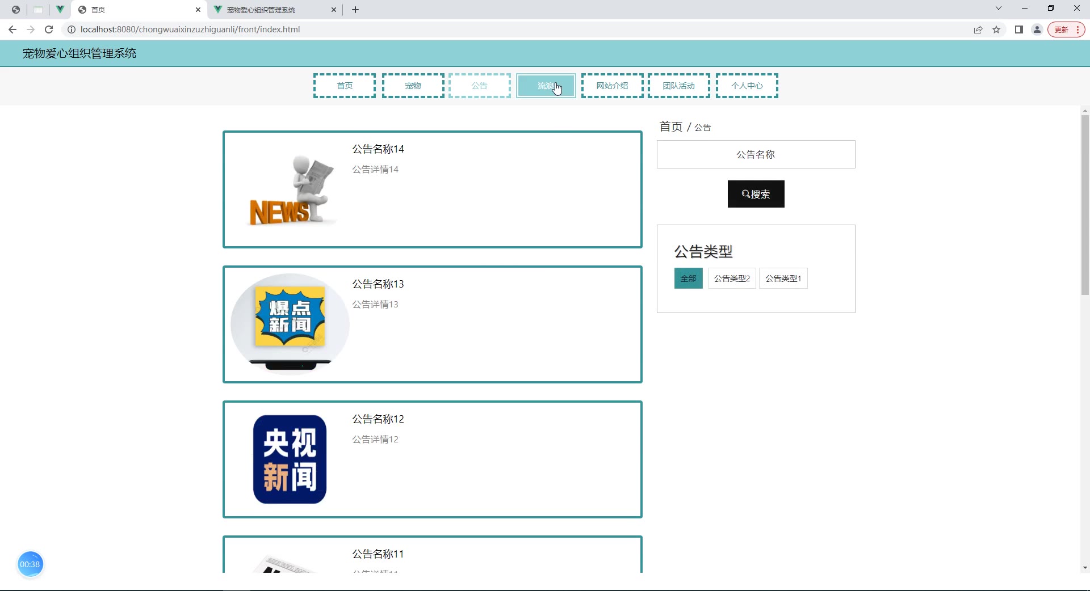Open the 个人中心 navigation menu item
1090x591 pixels.
747,86
